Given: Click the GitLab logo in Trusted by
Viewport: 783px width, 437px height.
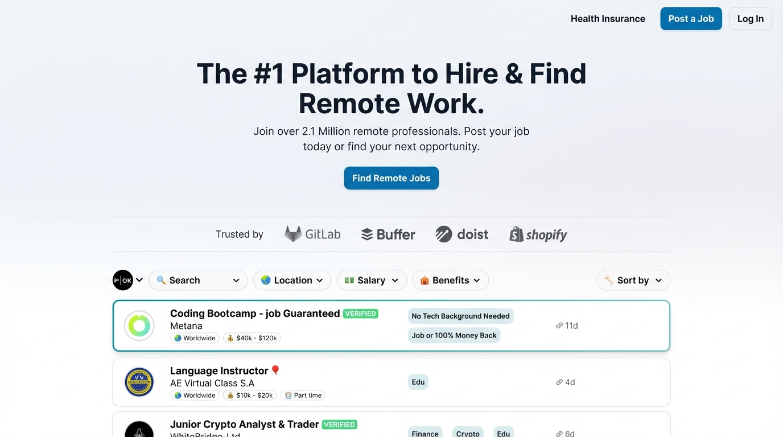Looking at the screenshot, I should [x=312, y=234].
